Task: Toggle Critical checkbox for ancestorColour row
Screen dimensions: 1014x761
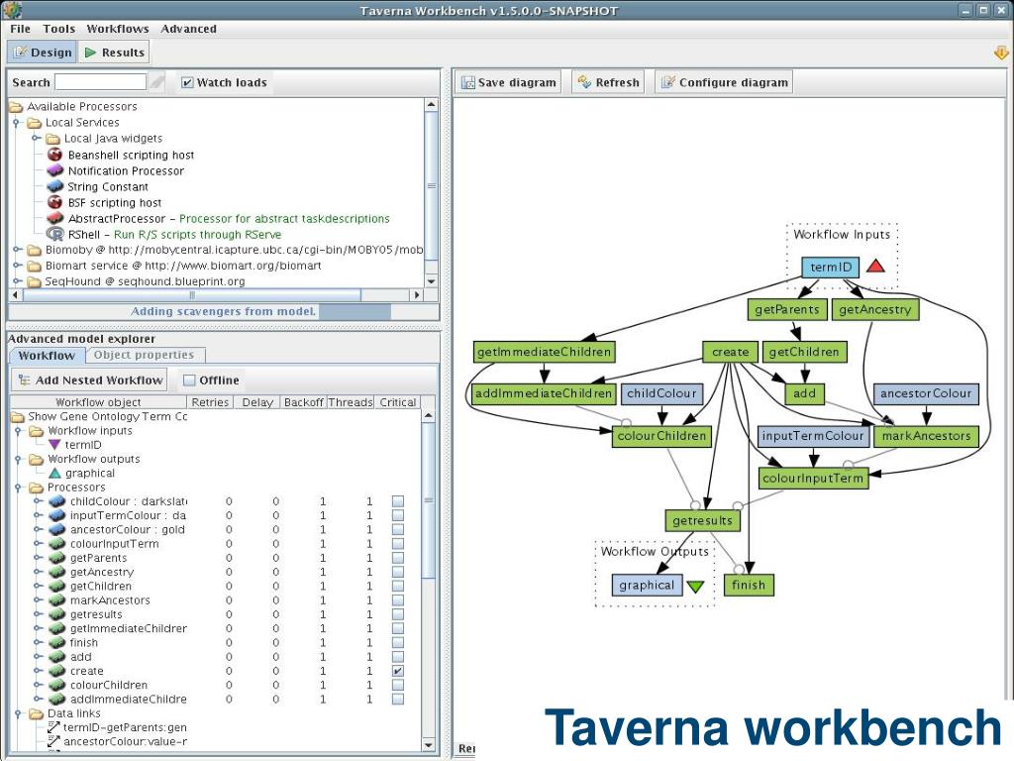Action: click(x=398, y=530)
